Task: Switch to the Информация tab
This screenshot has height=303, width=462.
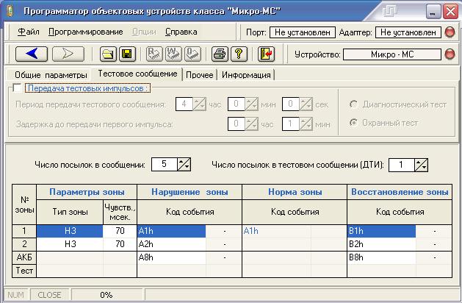Action: (x=246, y=75)
